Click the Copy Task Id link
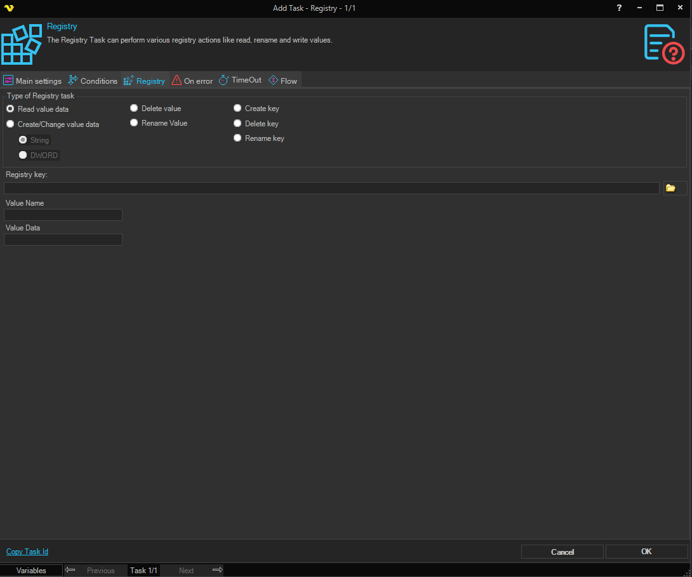The width and height of the screenshot is (692, 577). click(27, 552)
